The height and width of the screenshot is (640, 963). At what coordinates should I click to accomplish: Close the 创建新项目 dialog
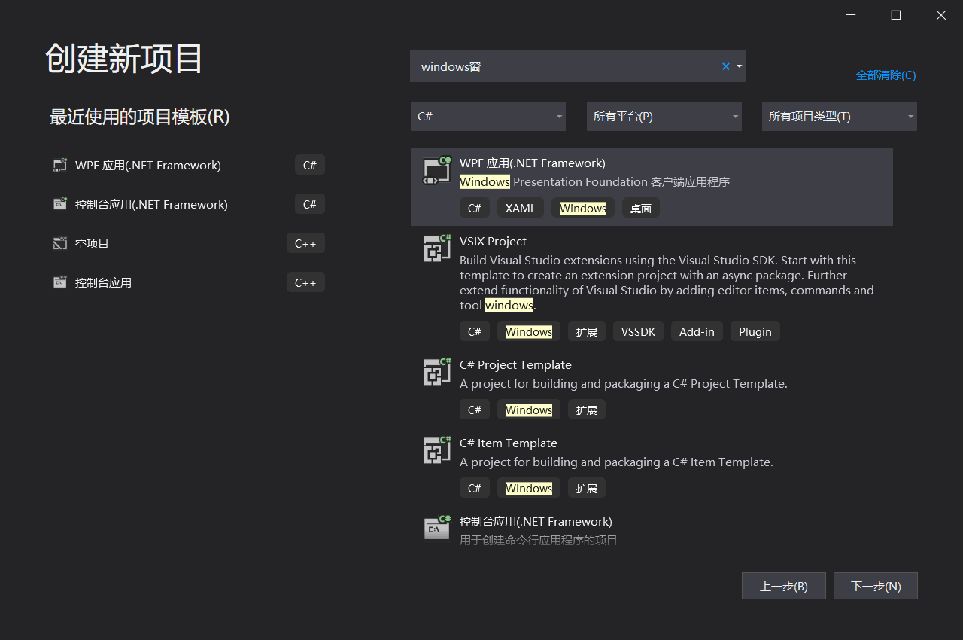(941, 15)
